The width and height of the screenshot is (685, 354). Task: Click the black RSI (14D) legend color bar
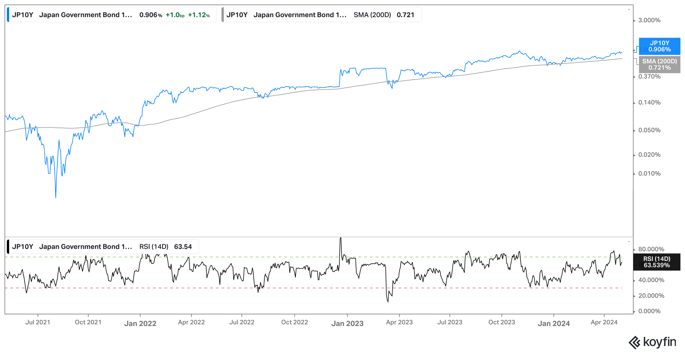8,247
